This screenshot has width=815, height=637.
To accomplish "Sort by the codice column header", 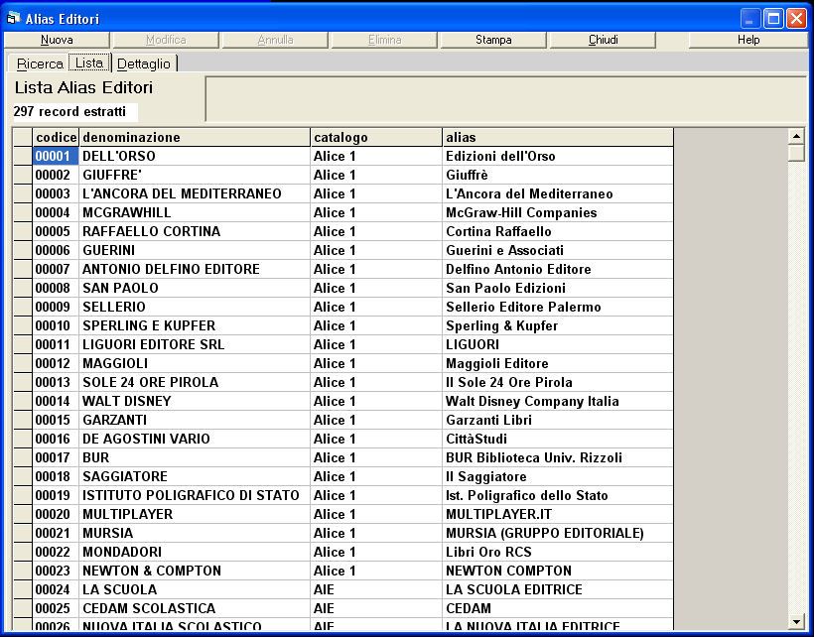I will 57,137.
